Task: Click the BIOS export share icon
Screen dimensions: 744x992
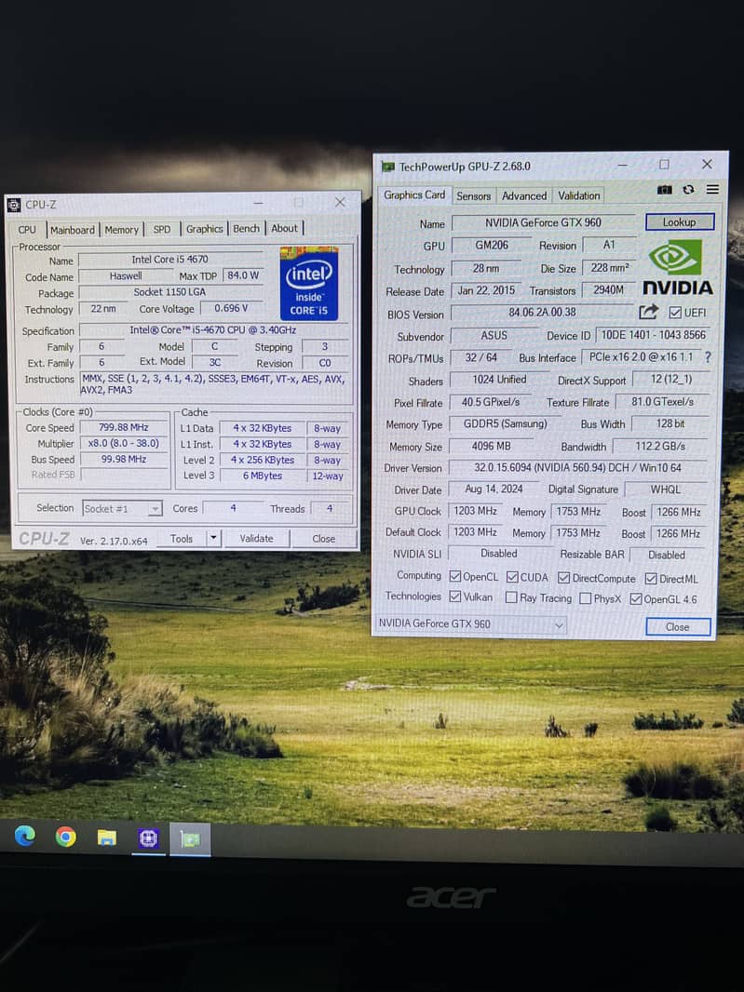Action: click(648, 312)
